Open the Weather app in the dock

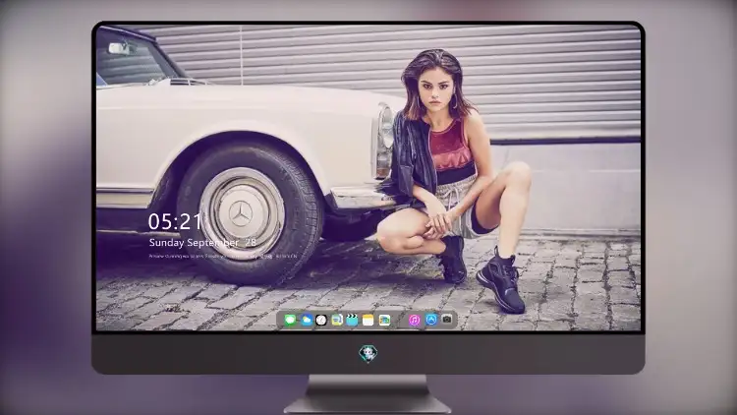(x=306, y=320)
